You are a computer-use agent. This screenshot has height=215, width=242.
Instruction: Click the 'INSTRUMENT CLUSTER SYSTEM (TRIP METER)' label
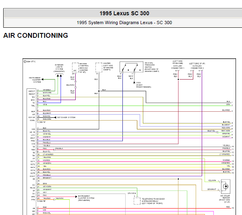coord(86,198)
